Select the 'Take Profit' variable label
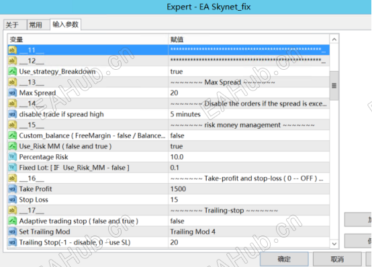This screenshot has height=267, width=372. coord(36,189)
